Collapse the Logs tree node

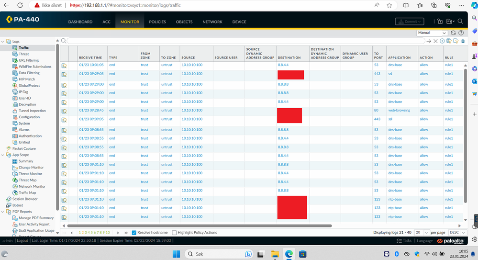coord(3,42)
